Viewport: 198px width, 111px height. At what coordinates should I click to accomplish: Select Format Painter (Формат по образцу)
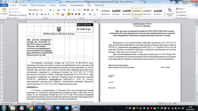[18, 15]
